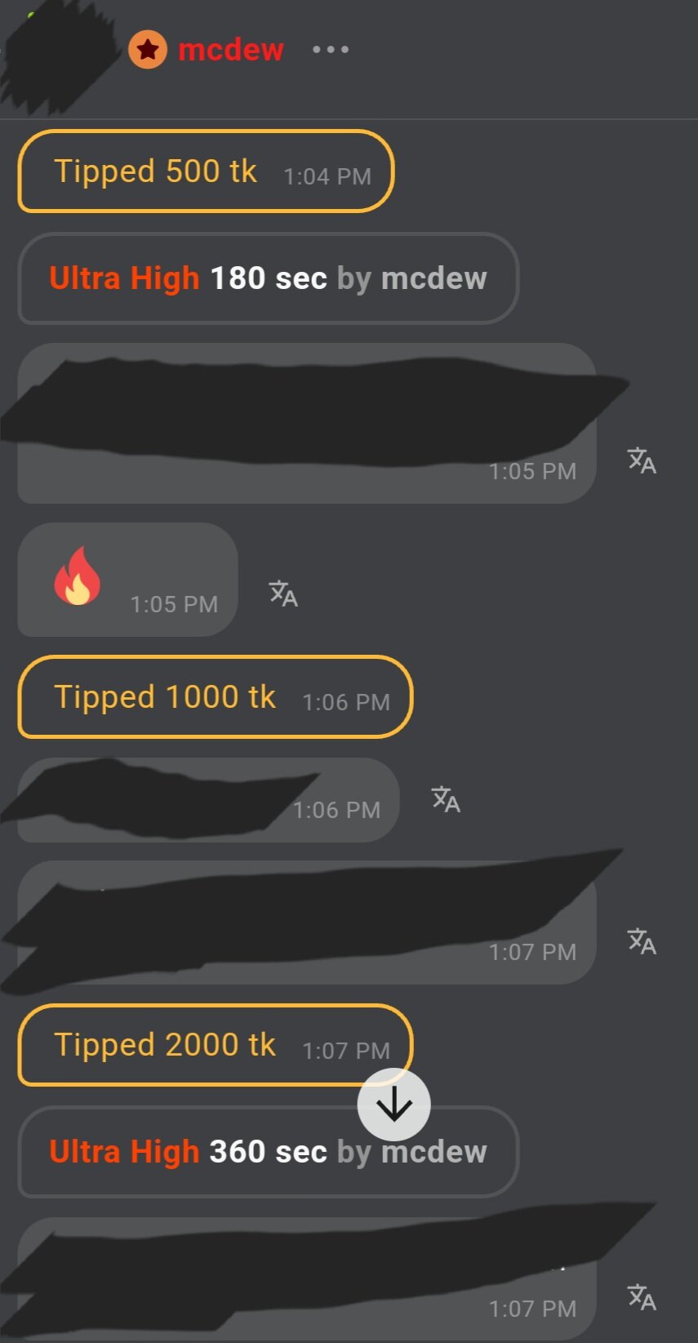
Task: Click the Ultra High 180 sec notification
Action: [x=268, y=278]
